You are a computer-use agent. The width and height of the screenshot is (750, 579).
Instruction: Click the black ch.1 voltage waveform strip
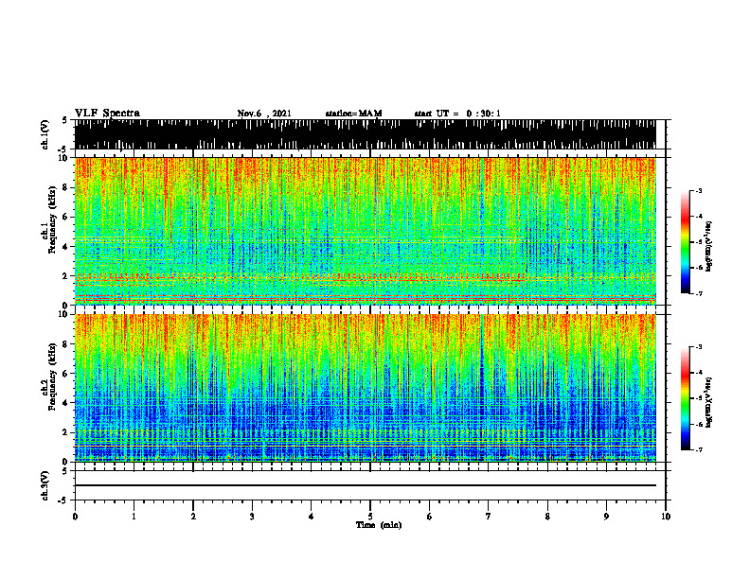(x=365, y=134)
